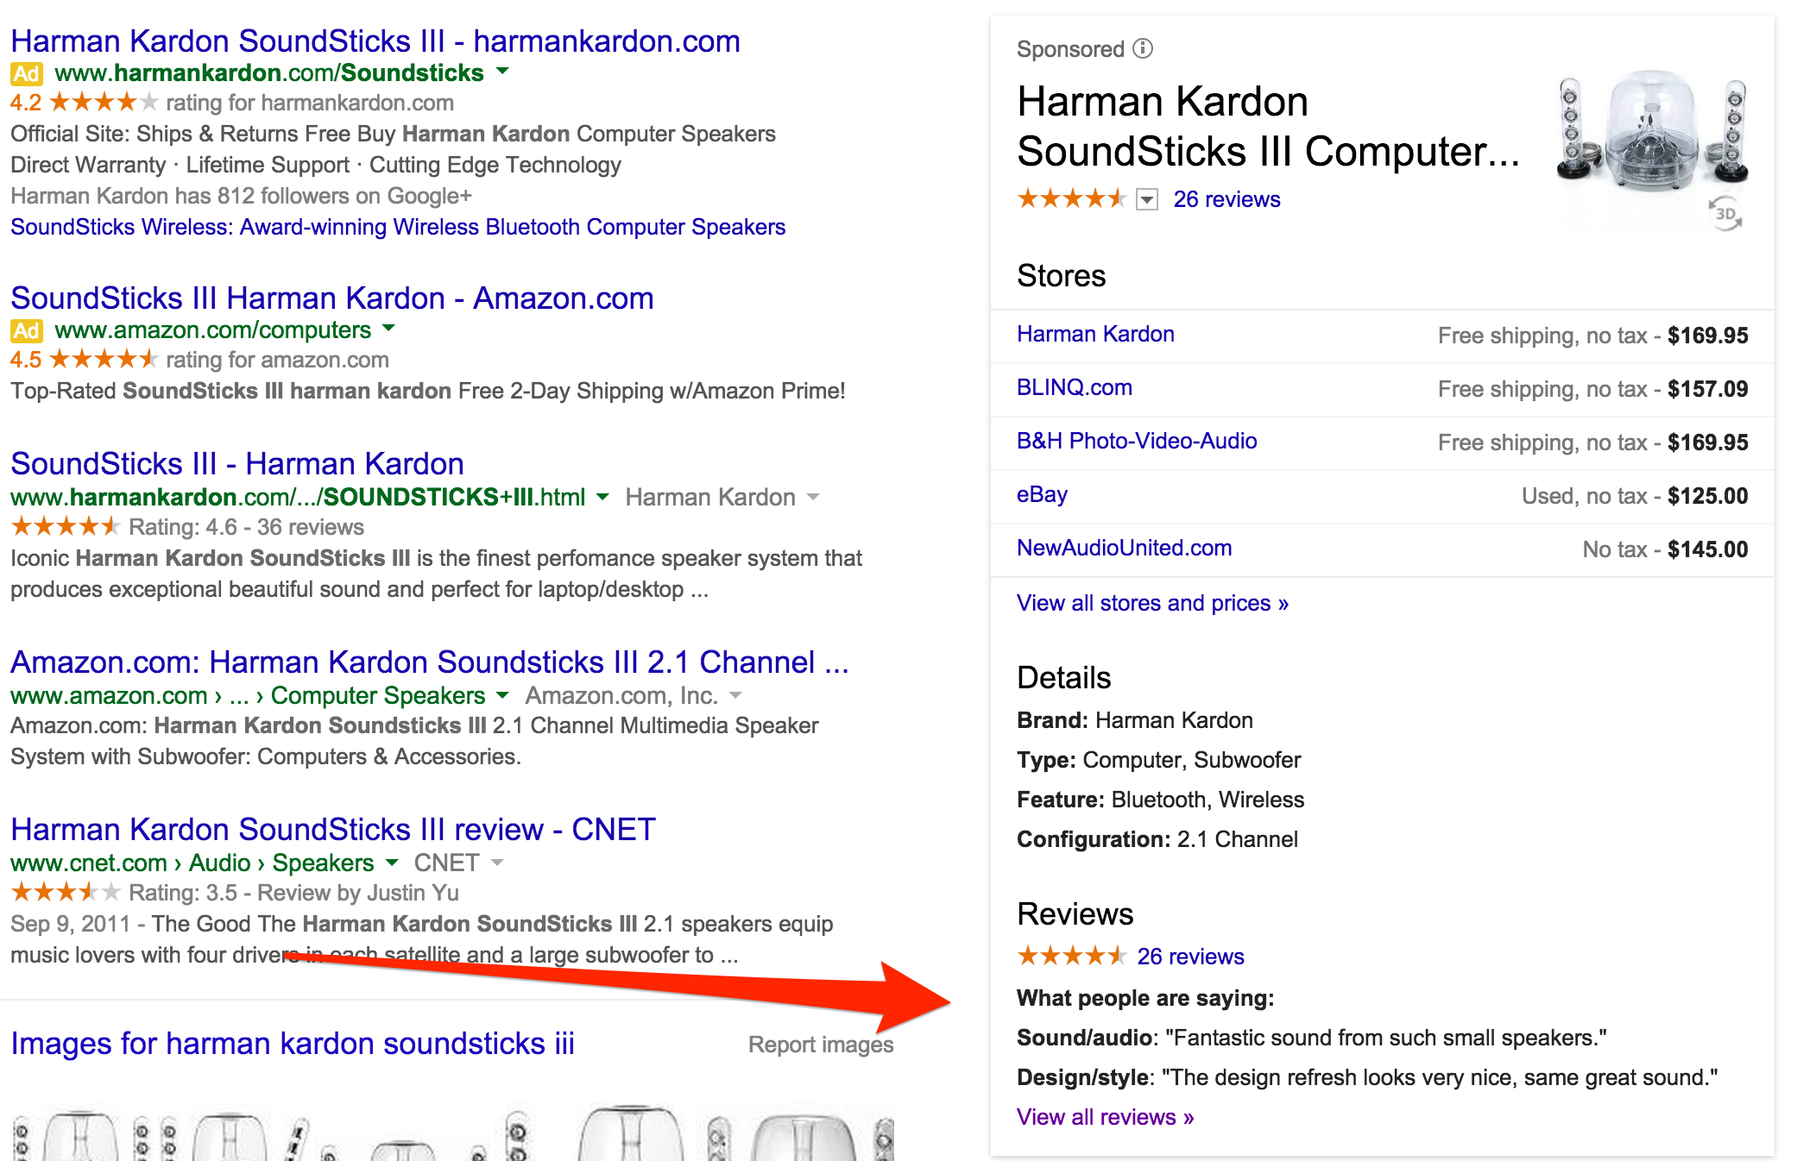Image resolution: width=1797 pixels, height=1161 pixels.
Task: Open the gray CNET publisher dropdown arrow
Action: click(x=497, y=863)
